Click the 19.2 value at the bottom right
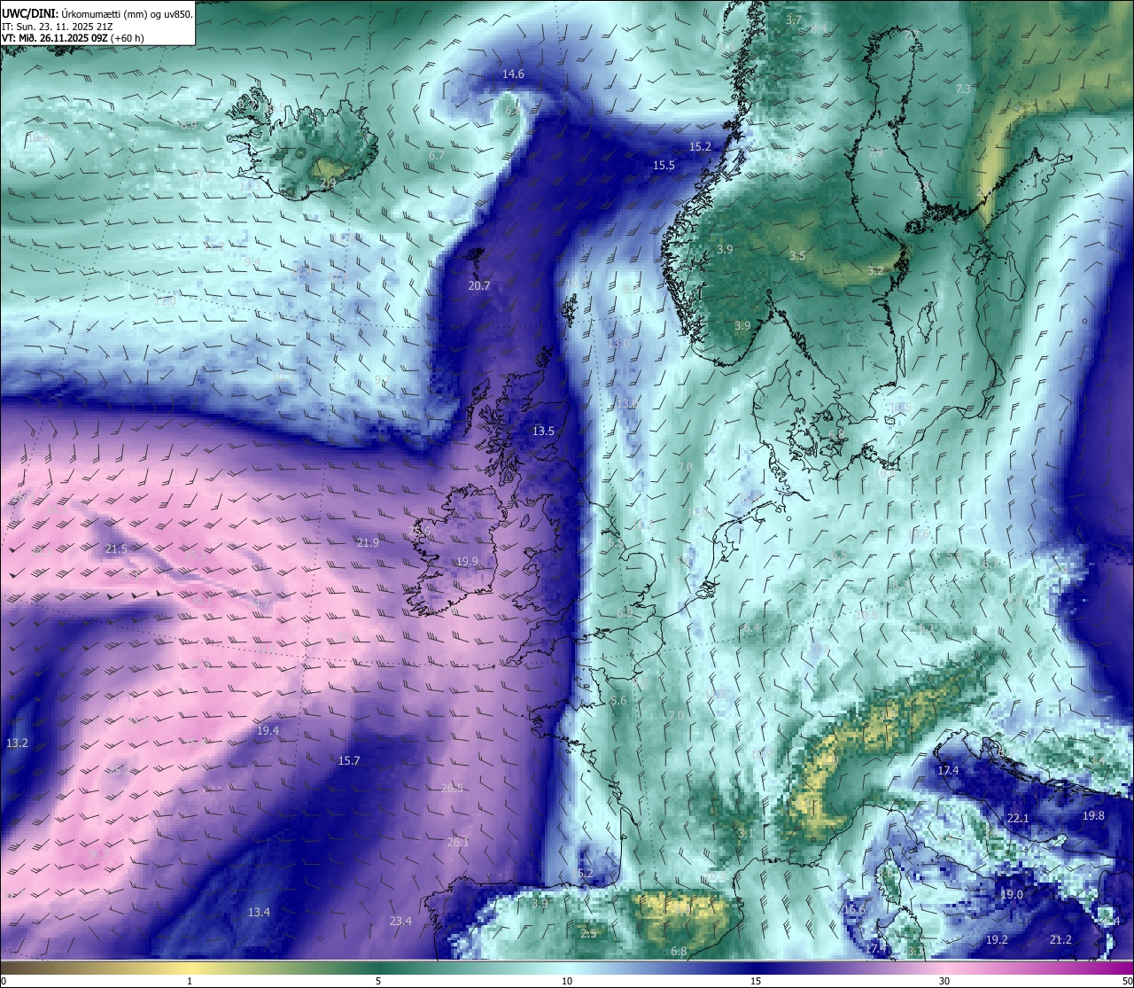This screenshot has width=1134, height=988. [997, 939]
